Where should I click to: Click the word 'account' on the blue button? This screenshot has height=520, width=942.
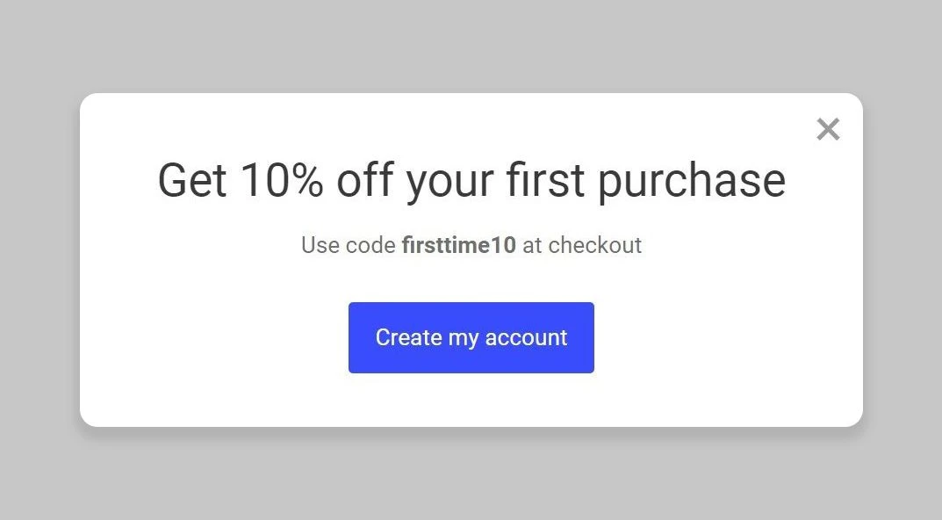(x=527, y=338)
